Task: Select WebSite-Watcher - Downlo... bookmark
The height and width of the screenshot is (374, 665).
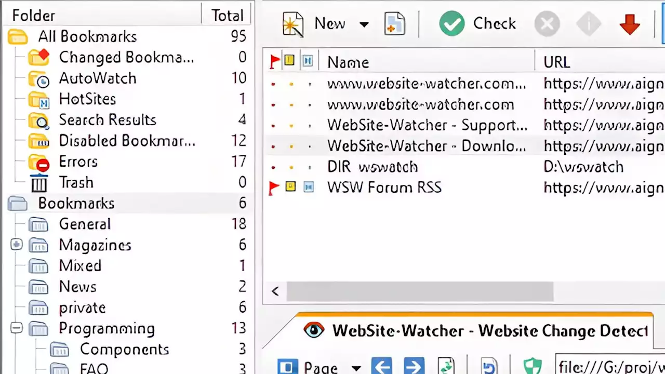Action: [x=426, y=146]
